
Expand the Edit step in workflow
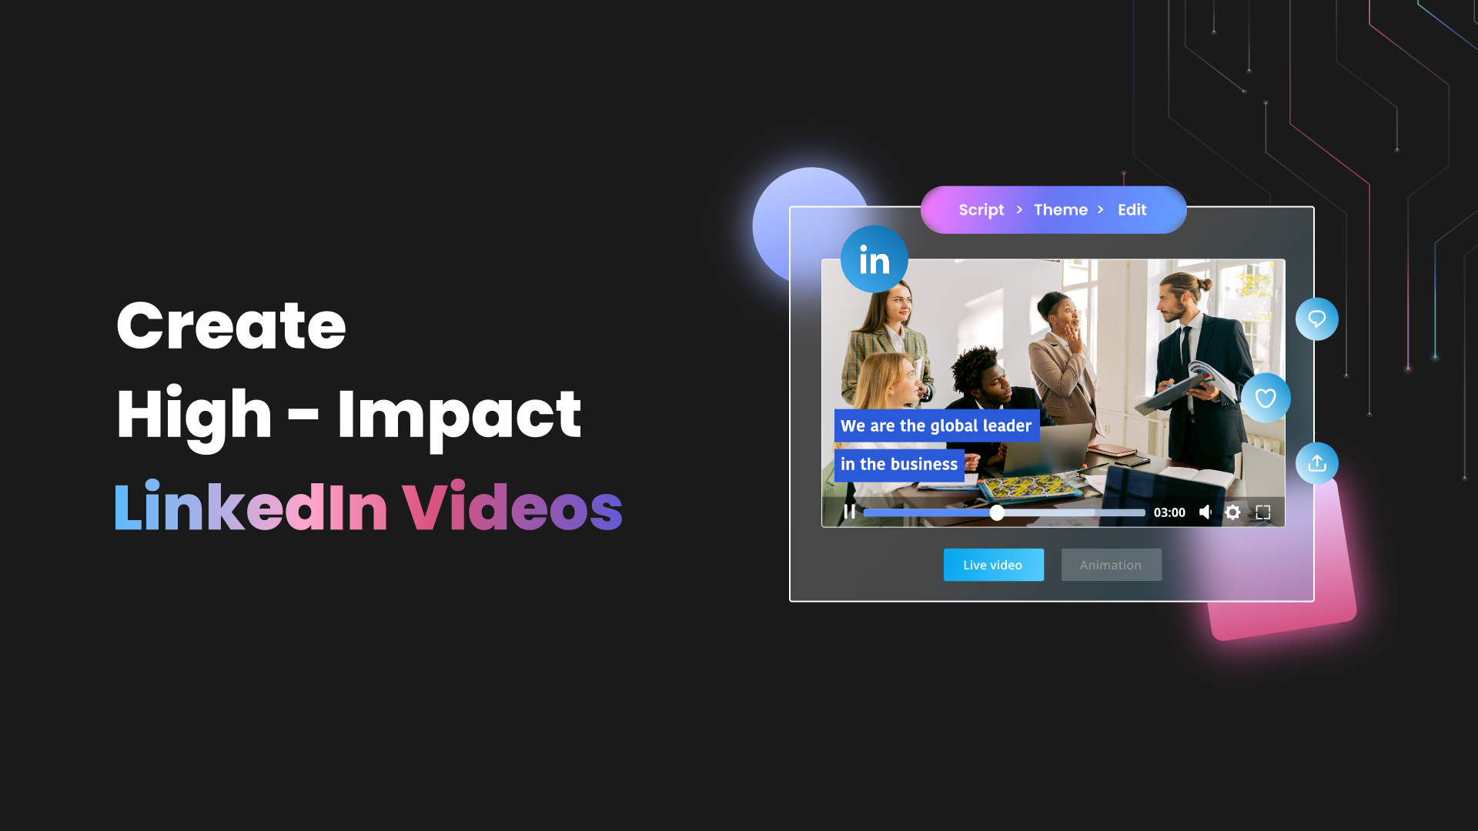[1133, 210]
